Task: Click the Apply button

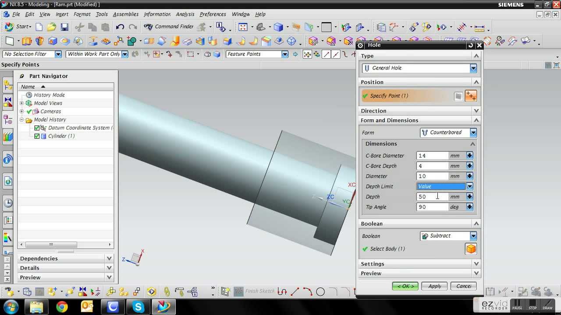Action: [435, 286]
